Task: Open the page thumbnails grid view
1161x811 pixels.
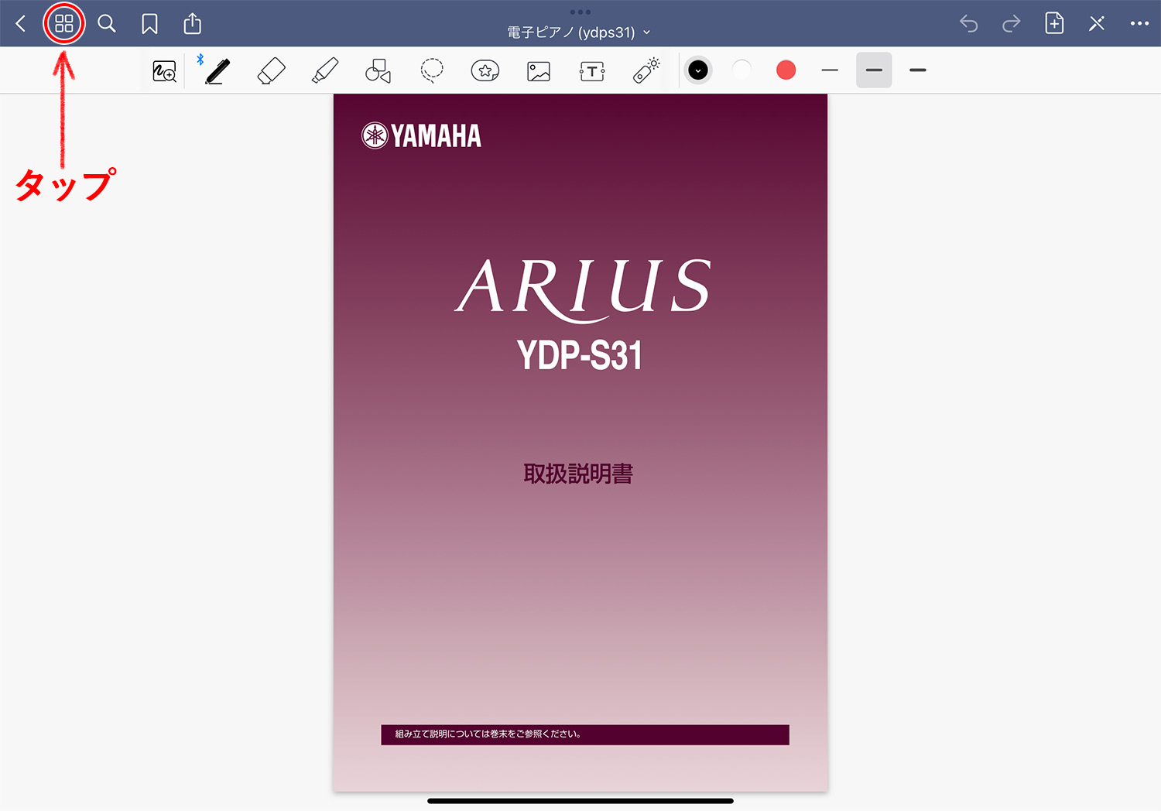Action: click(x=64, y=24)
